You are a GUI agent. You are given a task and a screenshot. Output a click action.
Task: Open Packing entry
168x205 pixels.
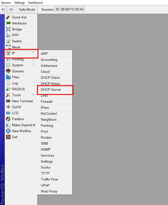(x=55, y=126)
